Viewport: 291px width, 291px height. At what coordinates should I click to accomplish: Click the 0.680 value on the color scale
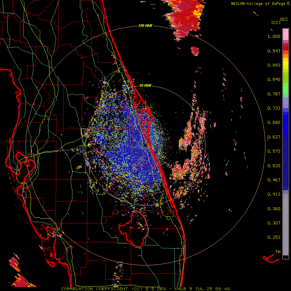[274, 123]
